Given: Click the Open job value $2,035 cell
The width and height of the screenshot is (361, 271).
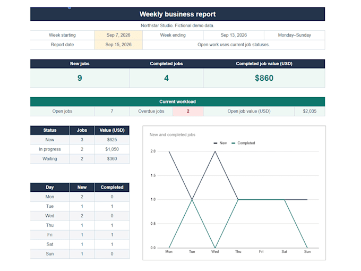Looking at the screenshot, I should [310, 111].
